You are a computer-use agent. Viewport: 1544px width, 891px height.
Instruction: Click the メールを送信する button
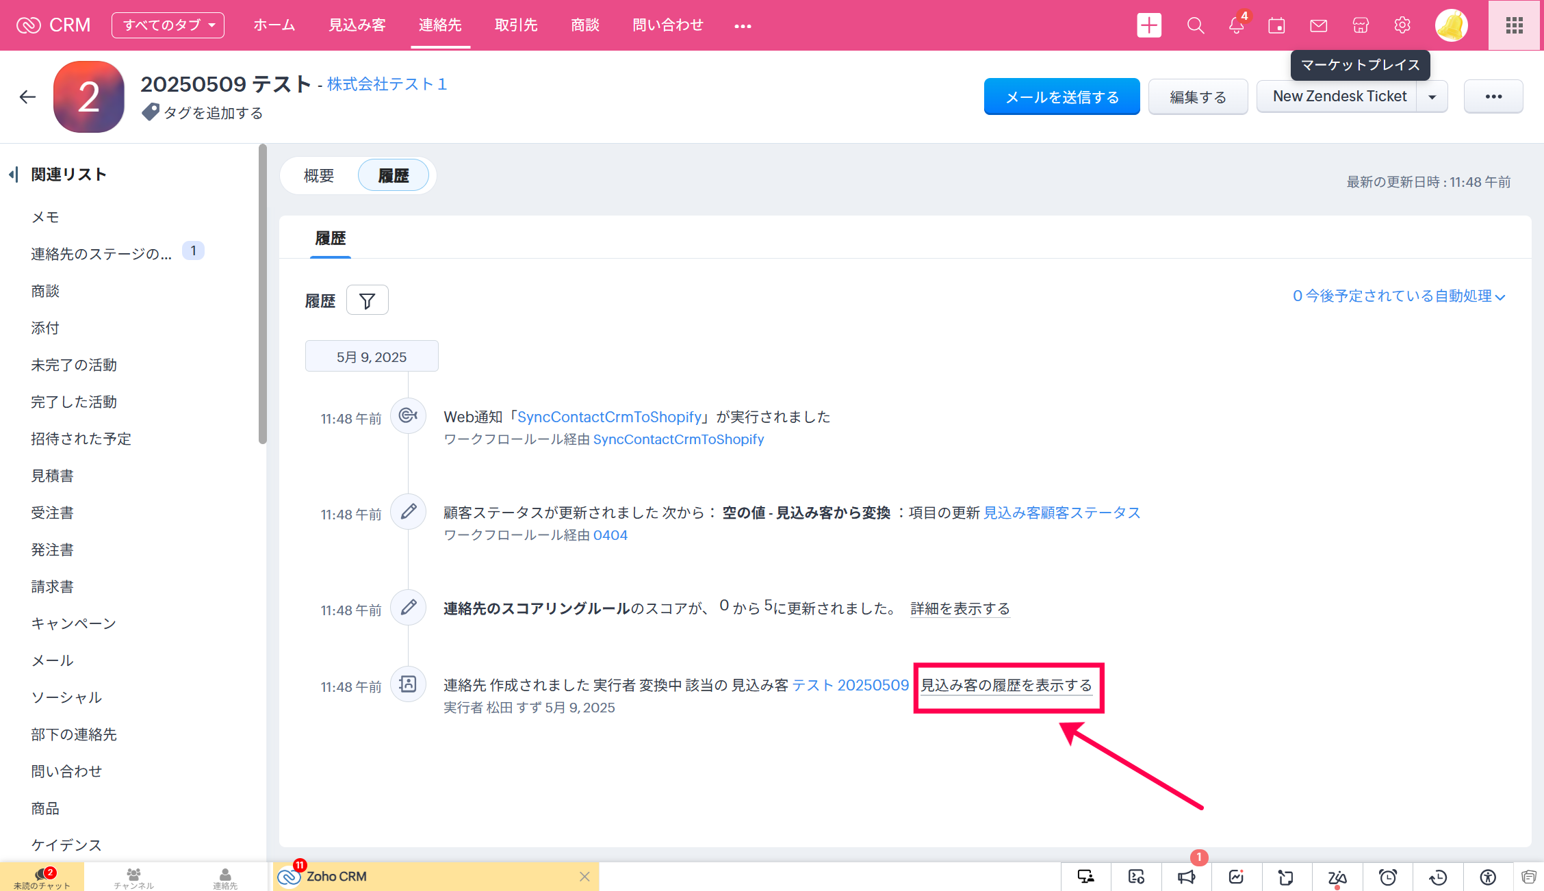point(1061,97)
